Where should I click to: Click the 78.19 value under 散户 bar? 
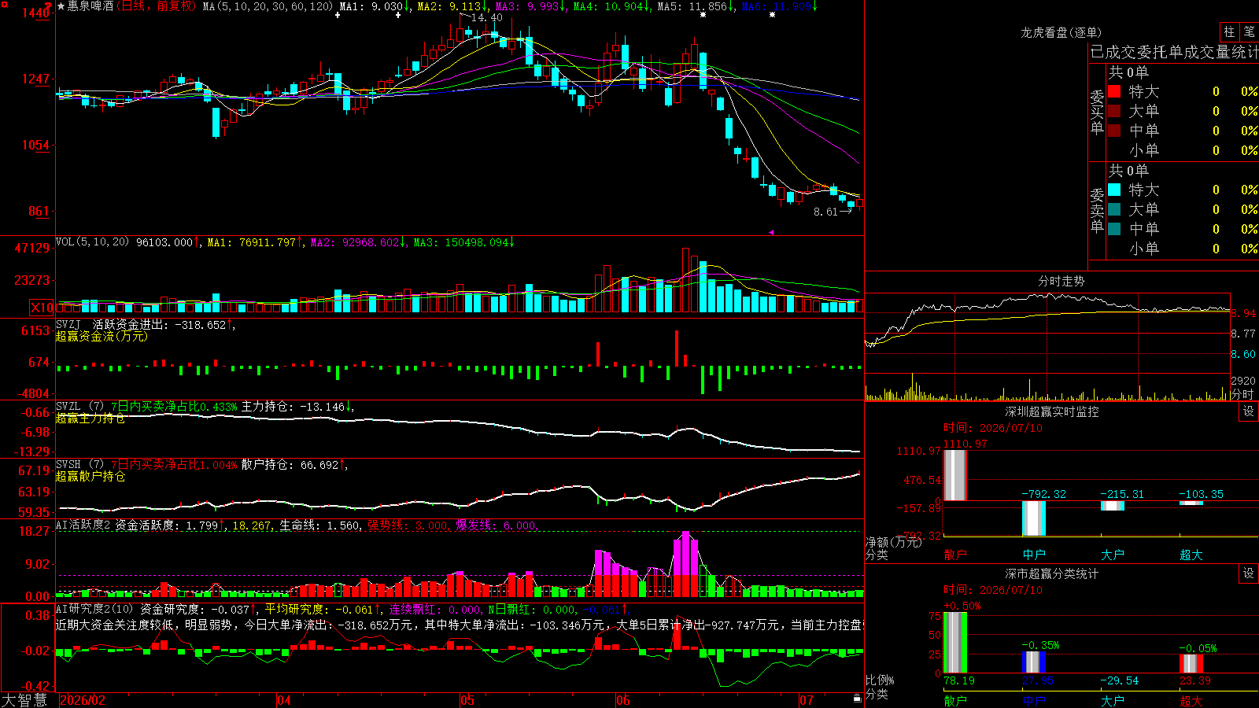pos(959,680)
